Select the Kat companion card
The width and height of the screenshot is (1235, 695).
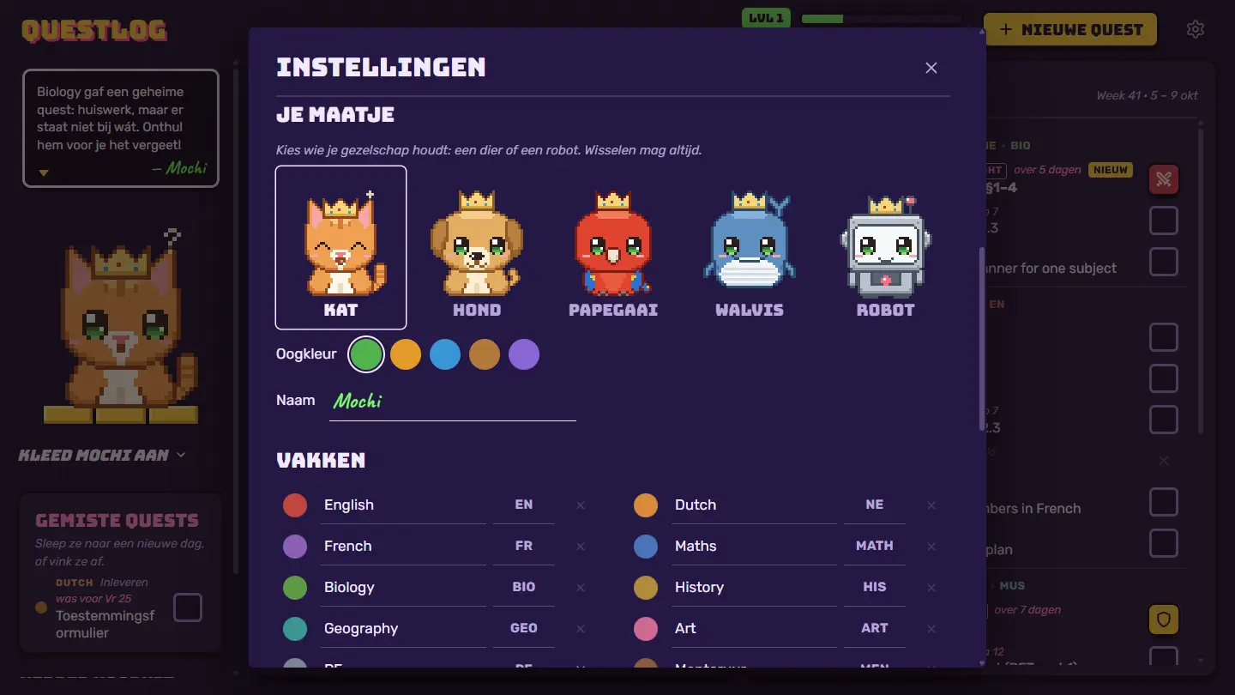coord(340,247)
